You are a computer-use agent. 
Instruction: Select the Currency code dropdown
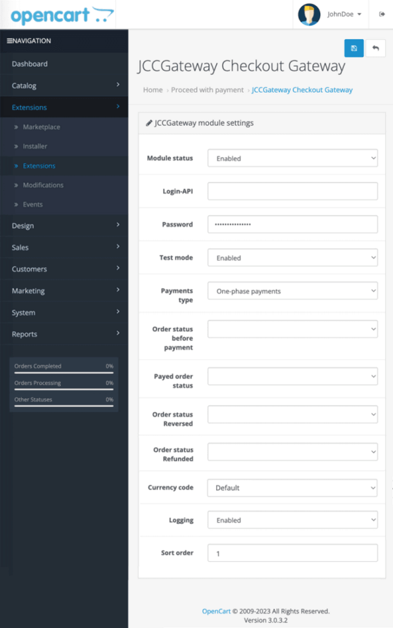[292, 488]
